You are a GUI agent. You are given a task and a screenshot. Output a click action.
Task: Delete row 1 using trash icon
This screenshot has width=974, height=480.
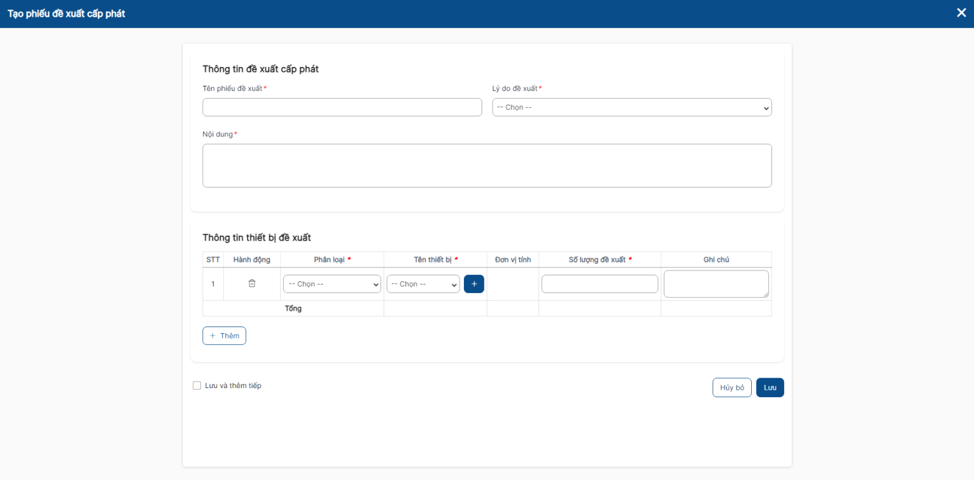[x=252, y=283]
